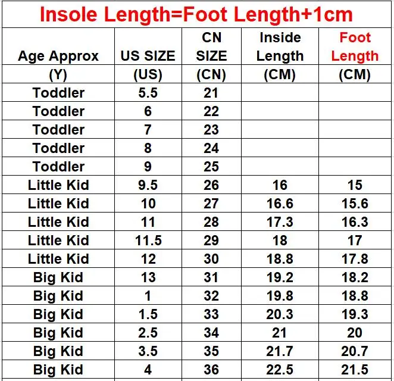Click CN size 25 cell
The image size is (394, 381).
pyautogui.click(x=211, y=166)
